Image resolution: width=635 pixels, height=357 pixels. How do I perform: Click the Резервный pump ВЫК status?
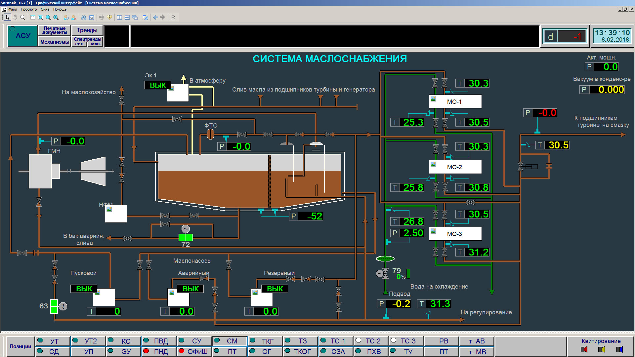(275, 289)
